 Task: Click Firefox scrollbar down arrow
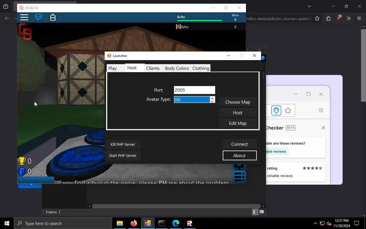point(363,215)
